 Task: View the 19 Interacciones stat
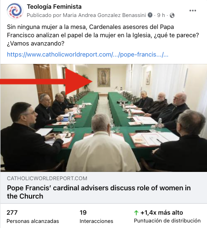click(x=96, y=217)
